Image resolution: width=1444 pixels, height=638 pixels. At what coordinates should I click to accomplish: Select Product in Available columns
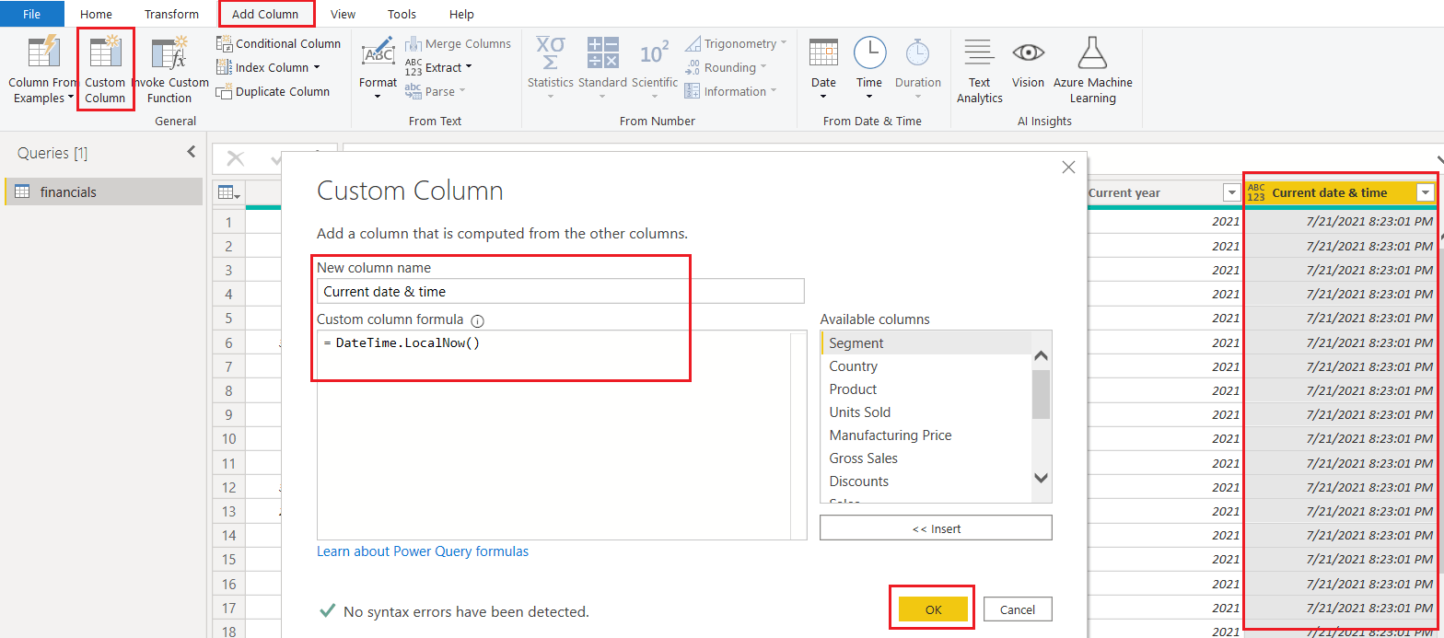[925, 389]
